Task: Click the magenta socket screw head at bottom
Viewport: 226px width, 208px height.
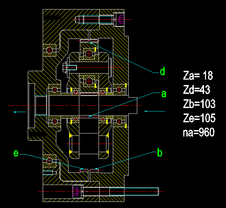Action: coord(76,191)
